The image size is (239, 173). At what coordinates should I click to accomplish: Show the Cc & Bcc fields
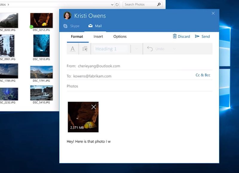pyautogui.click(x=203, y=75)
